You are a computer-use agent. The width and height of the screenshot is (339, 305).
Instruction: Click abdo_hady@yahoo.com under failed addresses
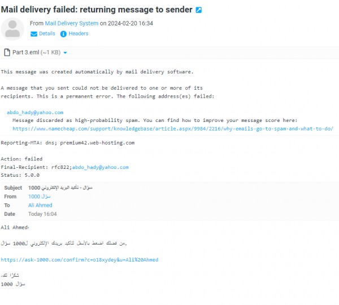pyautogui.click(x=35, y=112)
